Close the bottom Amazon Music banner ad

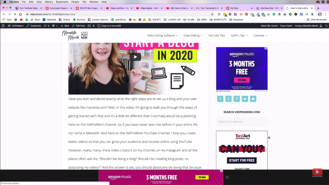click(227, 177)
